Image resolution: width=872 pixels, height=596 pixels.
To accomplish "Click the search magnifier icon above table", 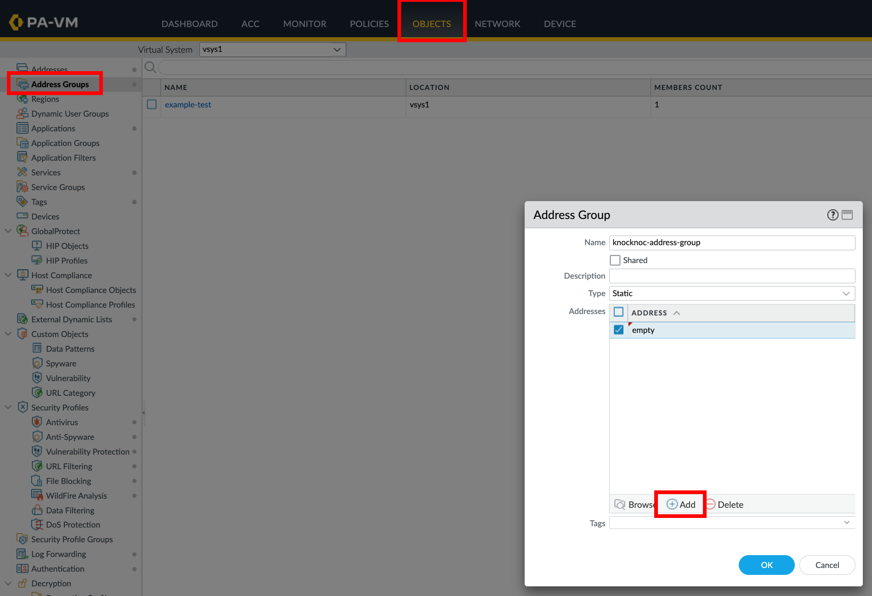I will point(150,67).
